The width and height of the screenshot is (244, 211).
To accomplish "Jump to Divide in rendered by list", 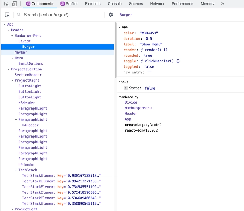I will click(x=131, y=102).
